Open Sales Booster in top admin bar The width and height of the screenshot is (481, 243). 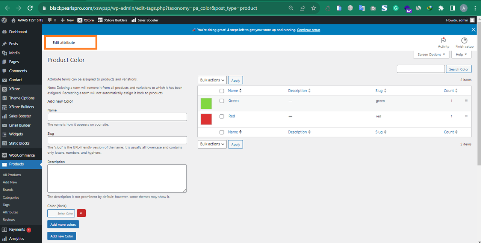145,20
